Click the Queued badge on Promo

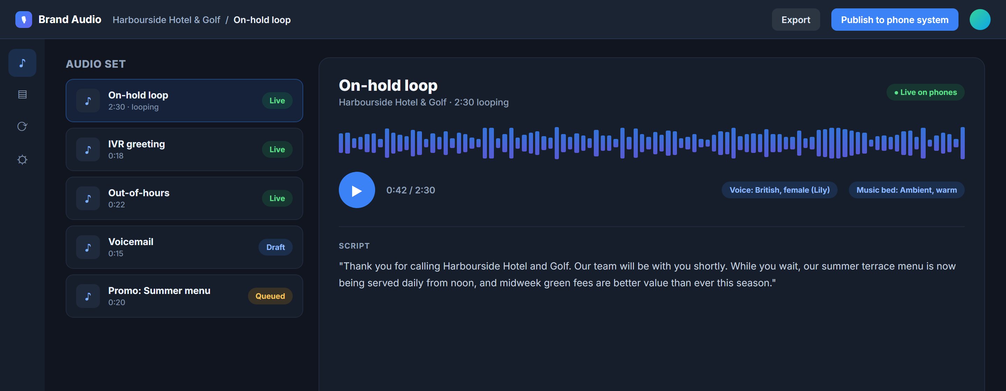pos(270,296)
